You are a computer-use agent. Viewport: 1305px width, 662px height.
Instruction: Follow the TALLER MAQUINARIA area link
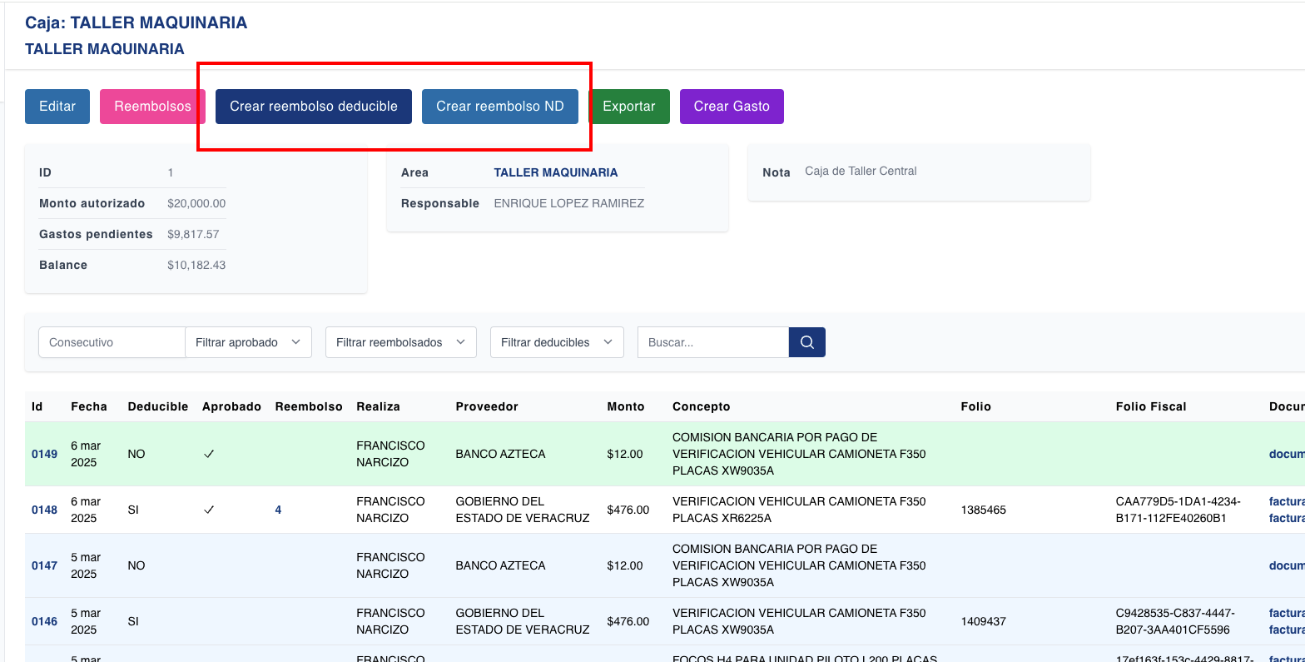click(555, 172)
